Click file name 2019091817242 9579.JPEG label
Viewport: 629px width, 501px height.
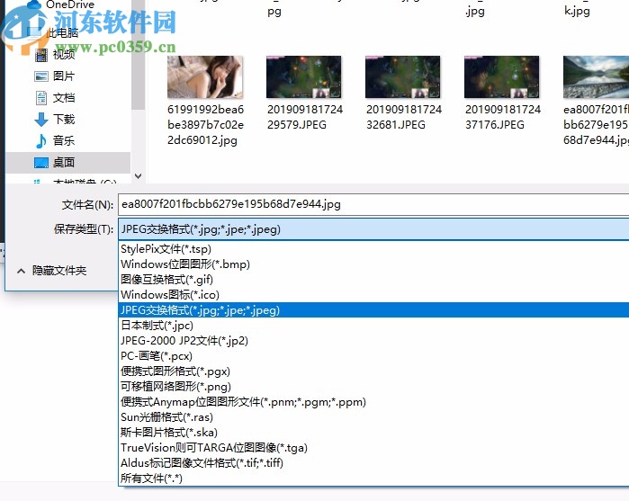click(305, 117)
